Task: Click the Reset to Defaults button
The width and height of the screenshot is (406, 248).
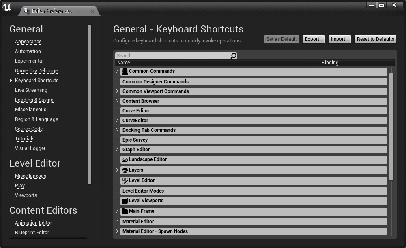Action: click(375, 39)
